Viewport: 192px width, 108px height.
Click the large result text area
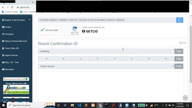click(111, 87)
